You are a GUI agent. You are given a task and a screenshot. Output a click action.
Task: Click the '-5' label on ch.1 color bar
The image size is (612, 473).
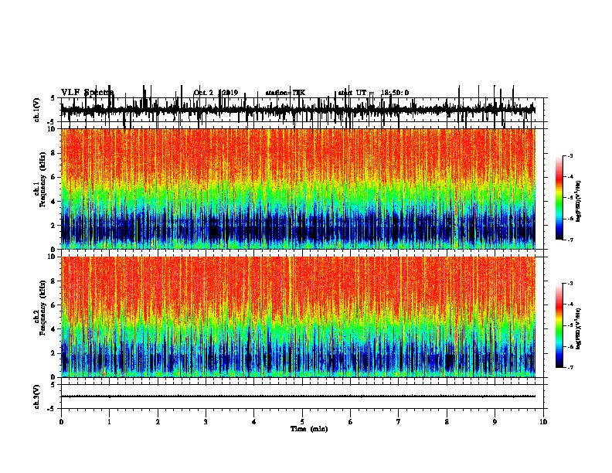[x=570, y=198]
